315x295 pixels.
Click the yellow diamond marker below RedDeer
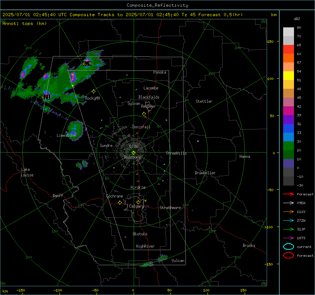[x=144, y=114]
